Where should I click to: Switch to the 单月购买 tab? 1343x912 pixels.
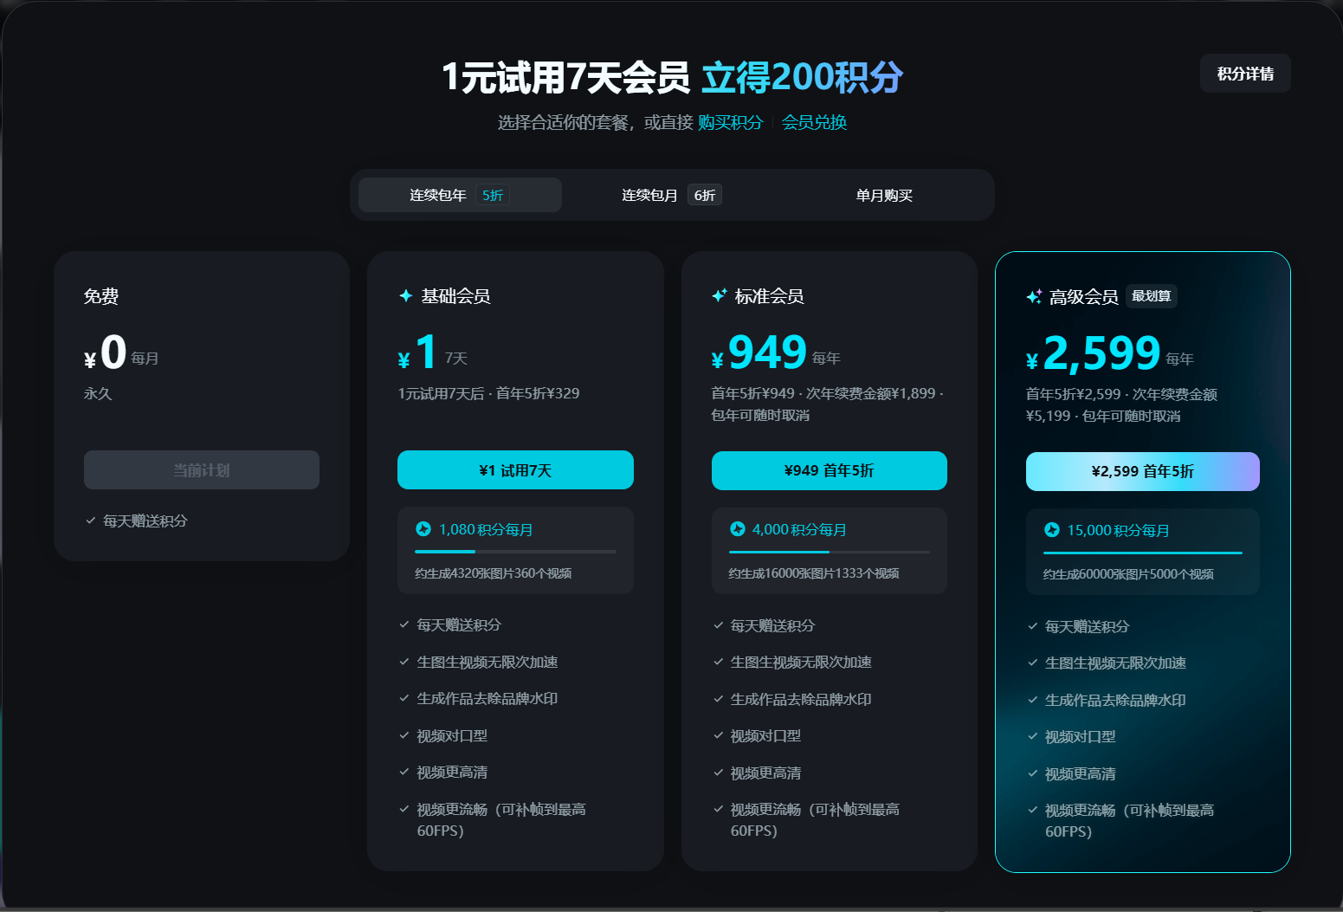pyautogui.click(x=884, y=195)
